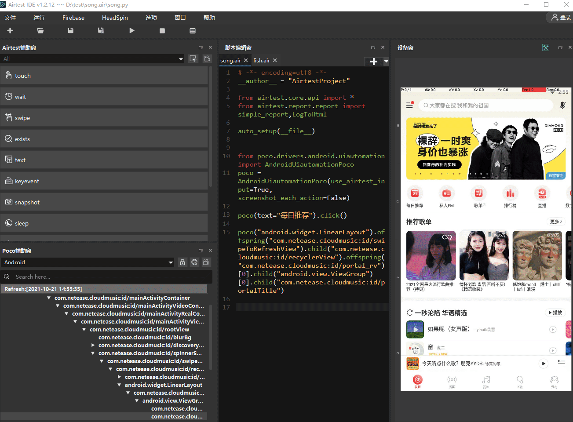The image size is (573, 422).
Task: Open 私人FM icon
Action: pyautogui.click(x=446, y=197)
